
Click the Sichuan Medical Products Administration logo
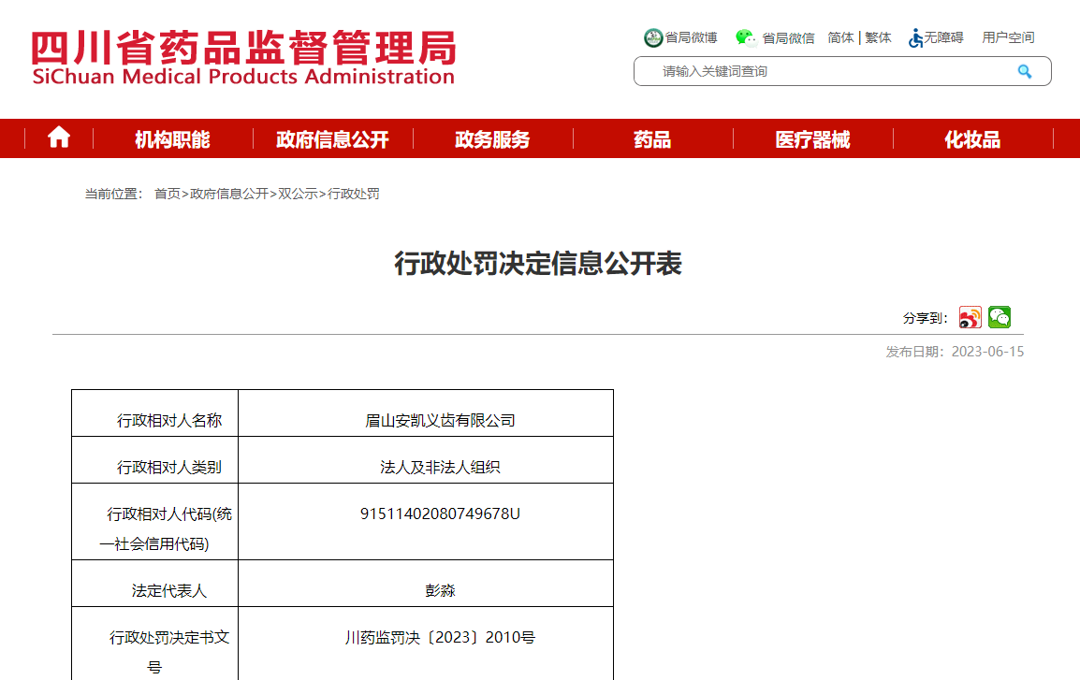[x=243, y=58]
